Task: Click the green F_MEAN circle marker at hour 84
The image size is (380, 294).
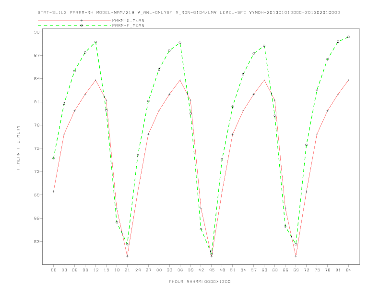Action: [x=348, y=37]
